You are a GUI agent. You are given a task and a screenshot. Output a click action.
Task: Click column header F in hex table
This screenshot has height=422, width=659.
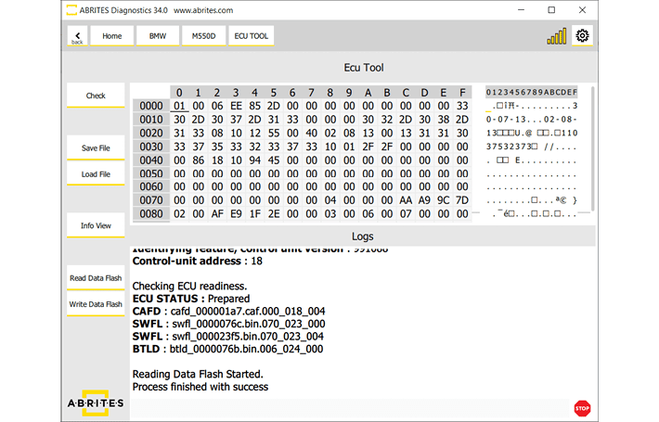(x=462, y=92)
